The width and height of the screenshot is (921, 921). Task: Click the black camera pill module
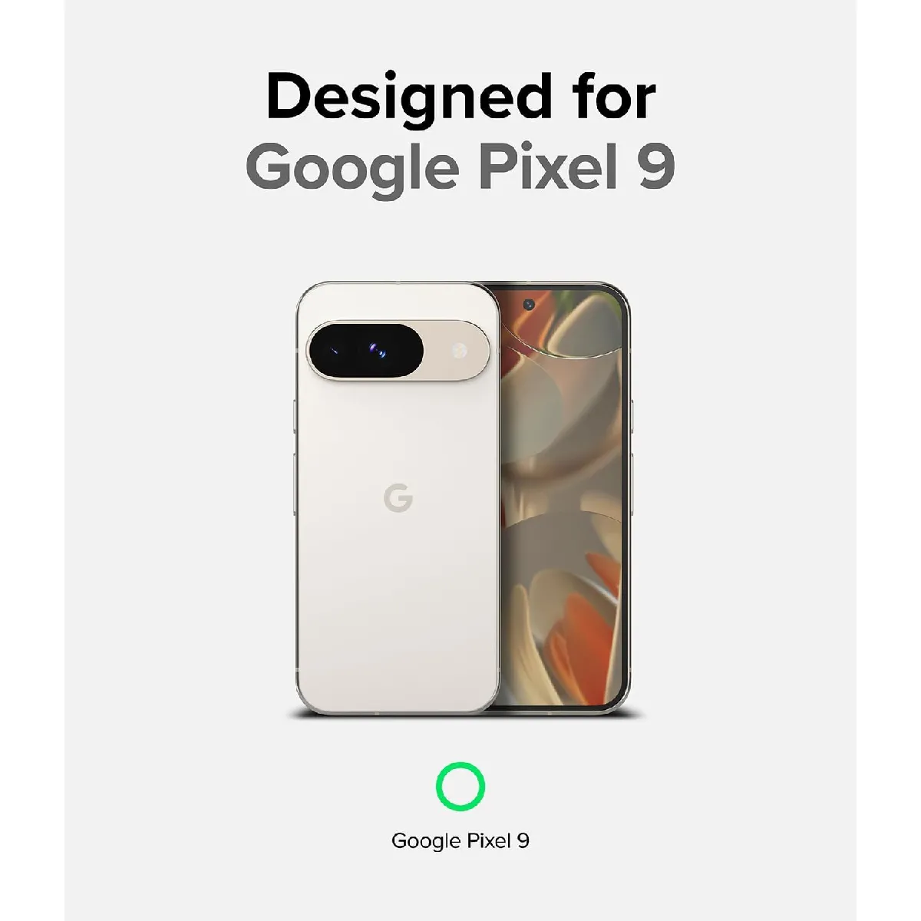coord(367,351)
